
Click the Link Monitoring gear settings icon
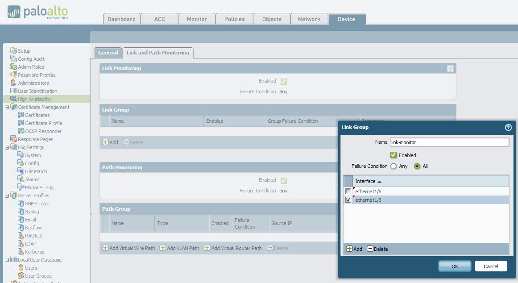click(450, 68)
